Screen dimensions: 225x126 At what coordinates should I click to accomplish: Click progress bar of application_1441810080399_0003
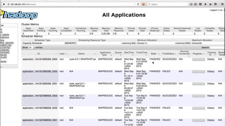coord(199,59)
